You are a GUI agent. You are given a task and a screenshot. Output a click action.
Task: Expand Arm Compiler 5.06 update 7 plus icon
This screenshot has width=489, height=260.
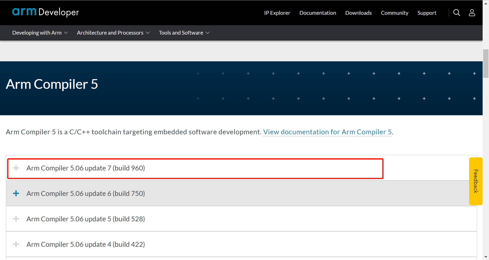[x=16, y=168]
